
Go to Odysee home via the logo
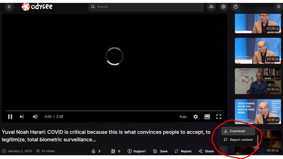[37, 7]
